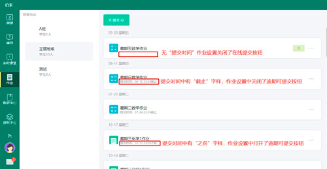Select class 测试 with 2 students
Viewport: 327px width, 169px height.
[x=59, y=71]
